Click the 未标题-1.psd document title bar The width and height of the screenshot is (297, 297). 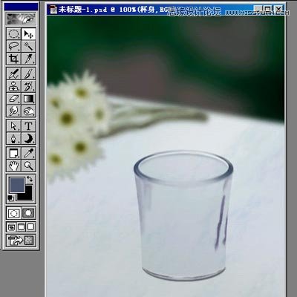pos(166,10)
